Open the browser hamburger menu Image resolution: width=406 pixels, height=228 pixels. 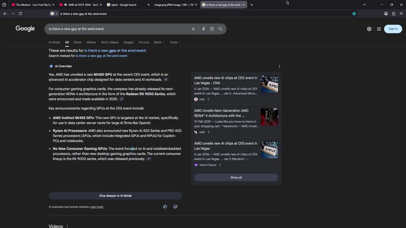coord(401,14)
